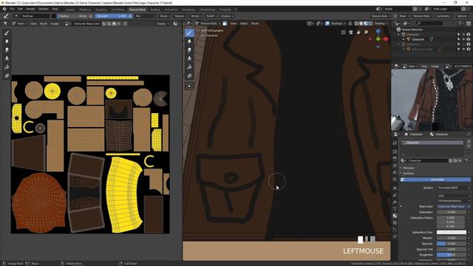Open the Surface shader Principled BSDF dropdown
The height and width of the screenshot is (266, 473).
[453, 188]
